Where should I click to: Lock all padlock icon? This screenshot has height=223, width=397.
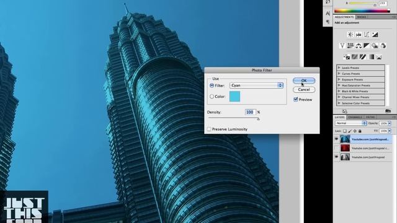click(x=360, y=131)
